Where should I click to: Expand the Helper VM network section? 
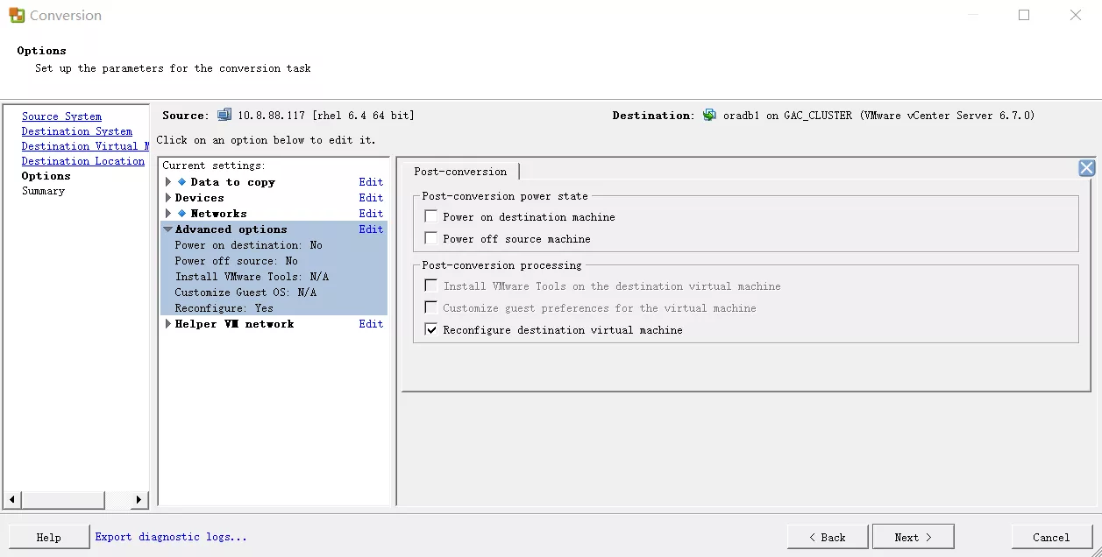pyautogui.click(x=168, y=324)
